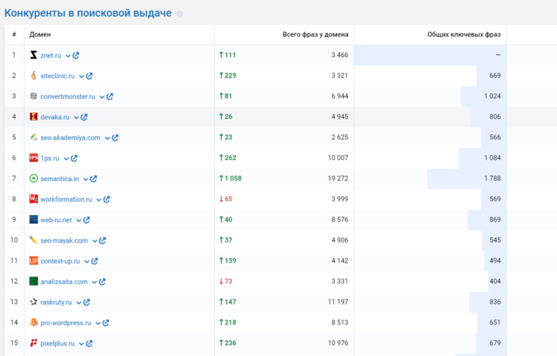Screen dimensions: 557x356
Task: Open pro-wordpress.ru external link icon
Action: click(106, 323)
